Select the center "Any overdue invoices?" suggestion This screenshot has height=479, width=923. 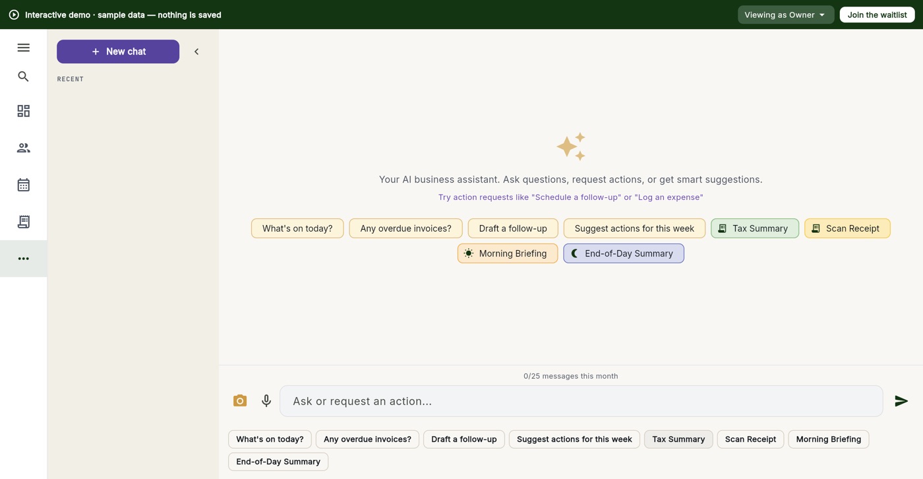click(x=405, y=228)
